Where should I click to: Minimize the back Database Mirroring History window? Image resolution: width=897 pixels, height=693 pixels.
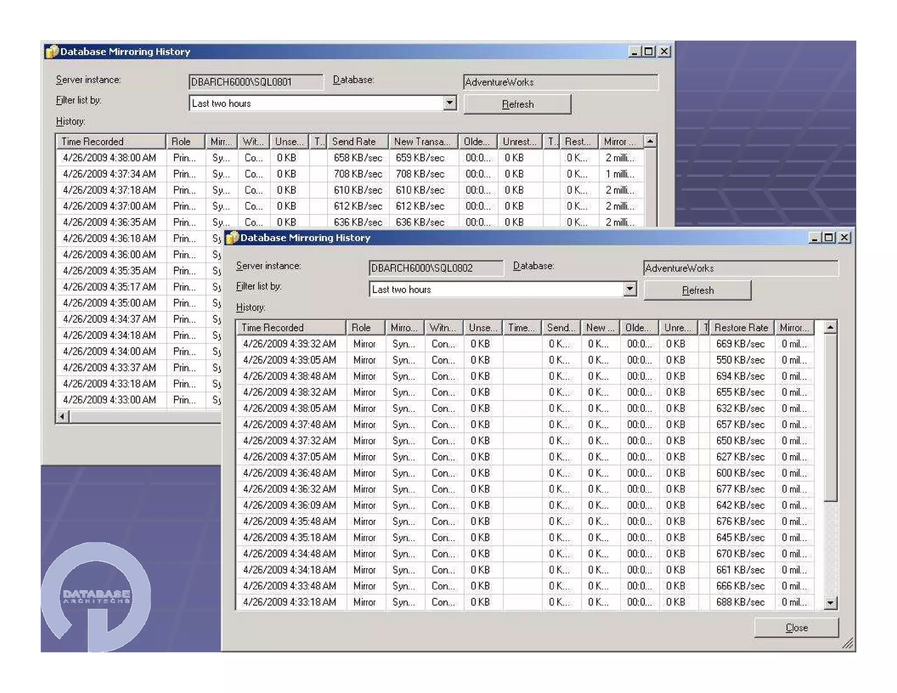click(635, 52)
